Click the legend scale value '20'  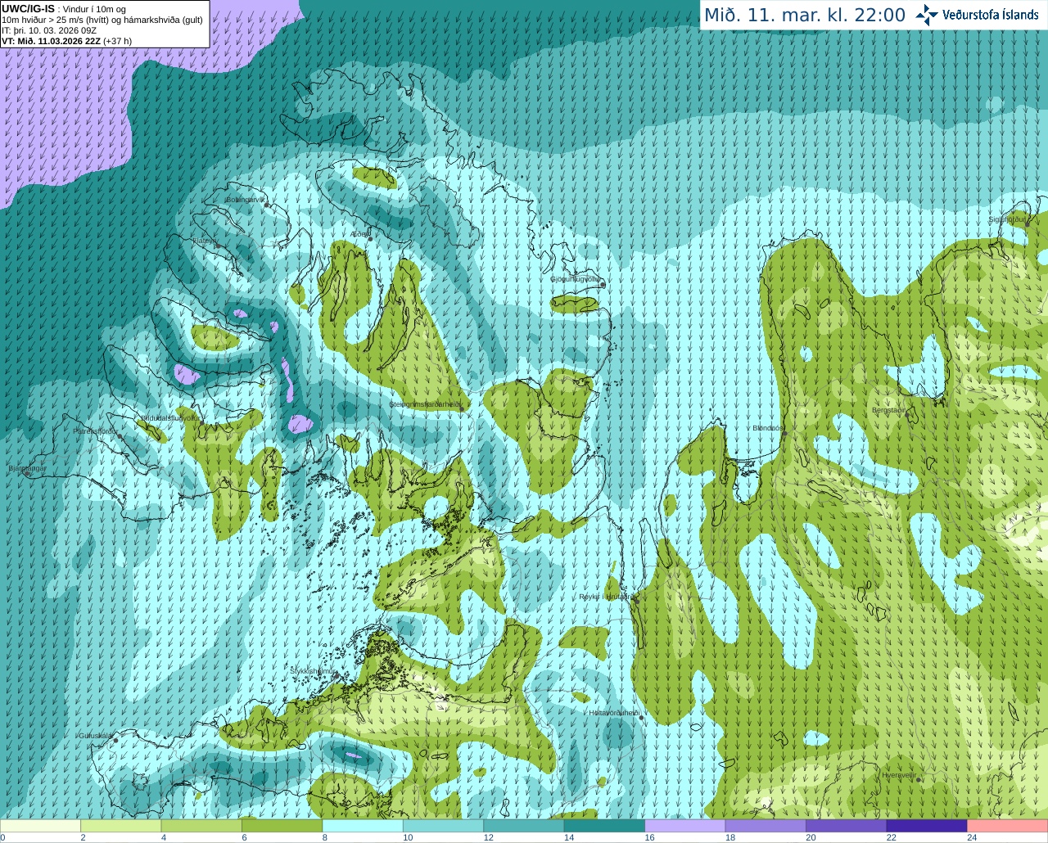click(x=811, y=837)
